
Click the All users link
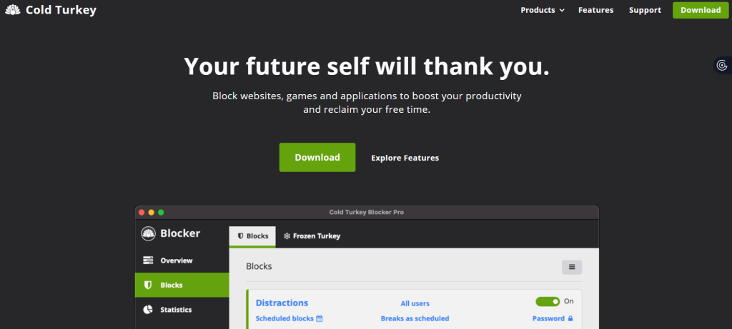pyautogui.click(x=415, y=304)
